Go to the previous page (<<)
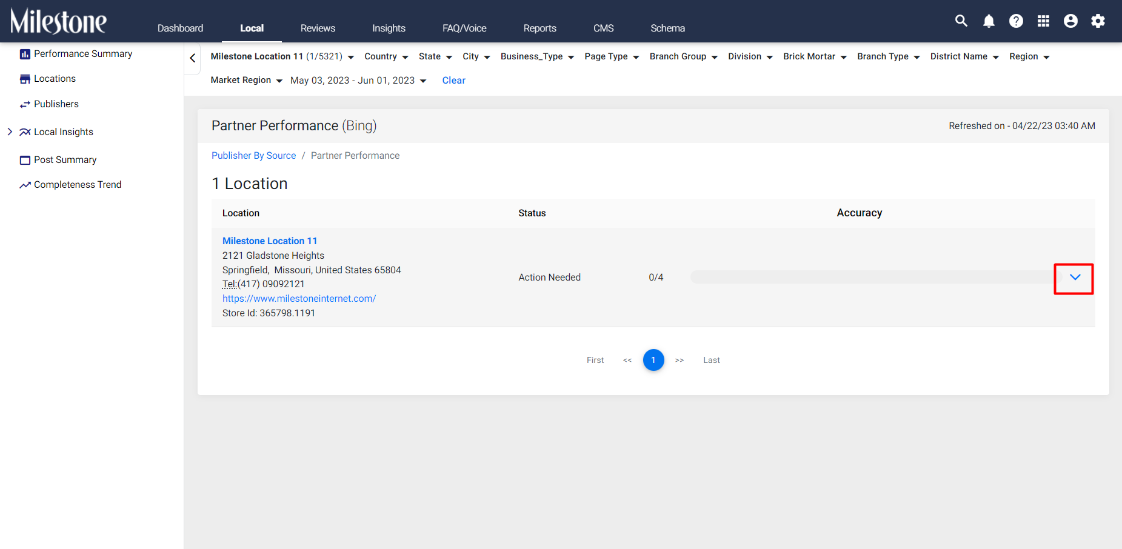 coord(627,360)
